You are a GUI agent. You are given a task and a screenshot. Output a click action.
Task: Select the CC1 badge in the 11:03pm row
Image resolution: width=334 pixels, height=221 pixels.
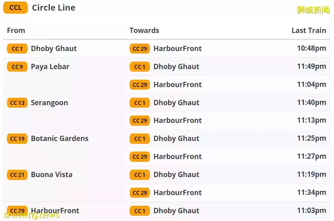coord(140,211)
